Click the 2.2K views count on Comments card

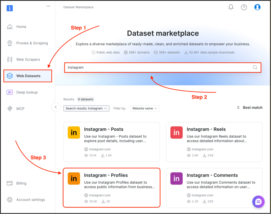point(195,201)
